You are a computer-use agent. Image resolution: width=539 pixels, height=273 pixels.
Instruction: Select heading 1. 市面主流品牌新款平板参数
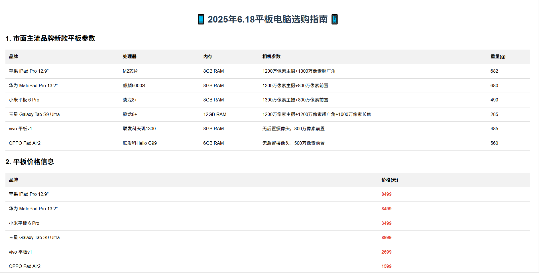(x=50, y=38)
